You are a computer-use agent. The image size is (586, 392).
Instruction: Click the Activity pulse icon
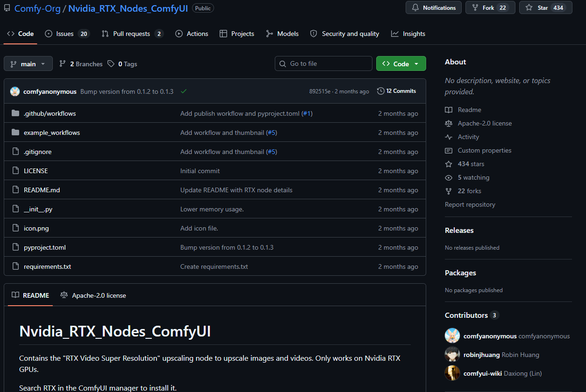[x=449, y=137]
